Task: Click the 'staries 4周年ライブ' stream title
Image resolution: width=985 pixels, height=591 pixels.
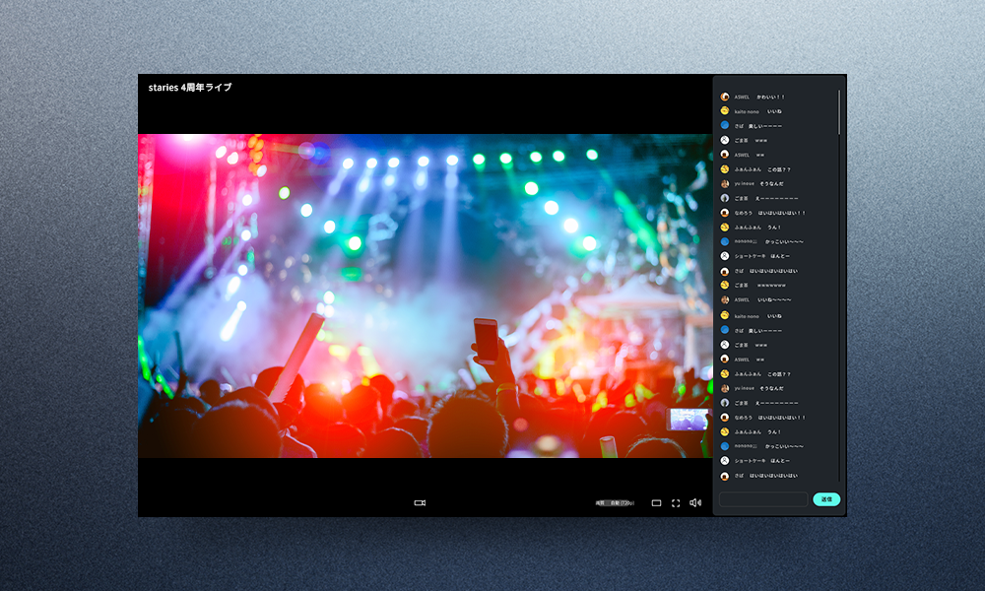Action: [x=190, y=88]
